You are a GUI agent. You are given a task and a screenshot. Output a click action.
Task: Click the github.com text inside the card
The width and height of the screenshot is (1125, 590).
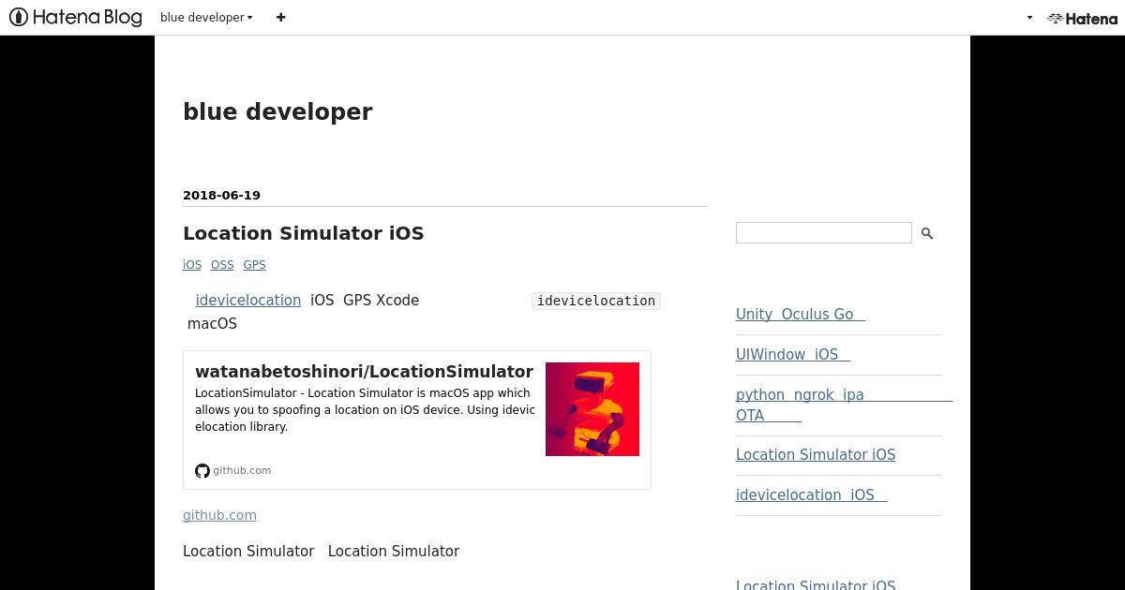click(242, 470)
